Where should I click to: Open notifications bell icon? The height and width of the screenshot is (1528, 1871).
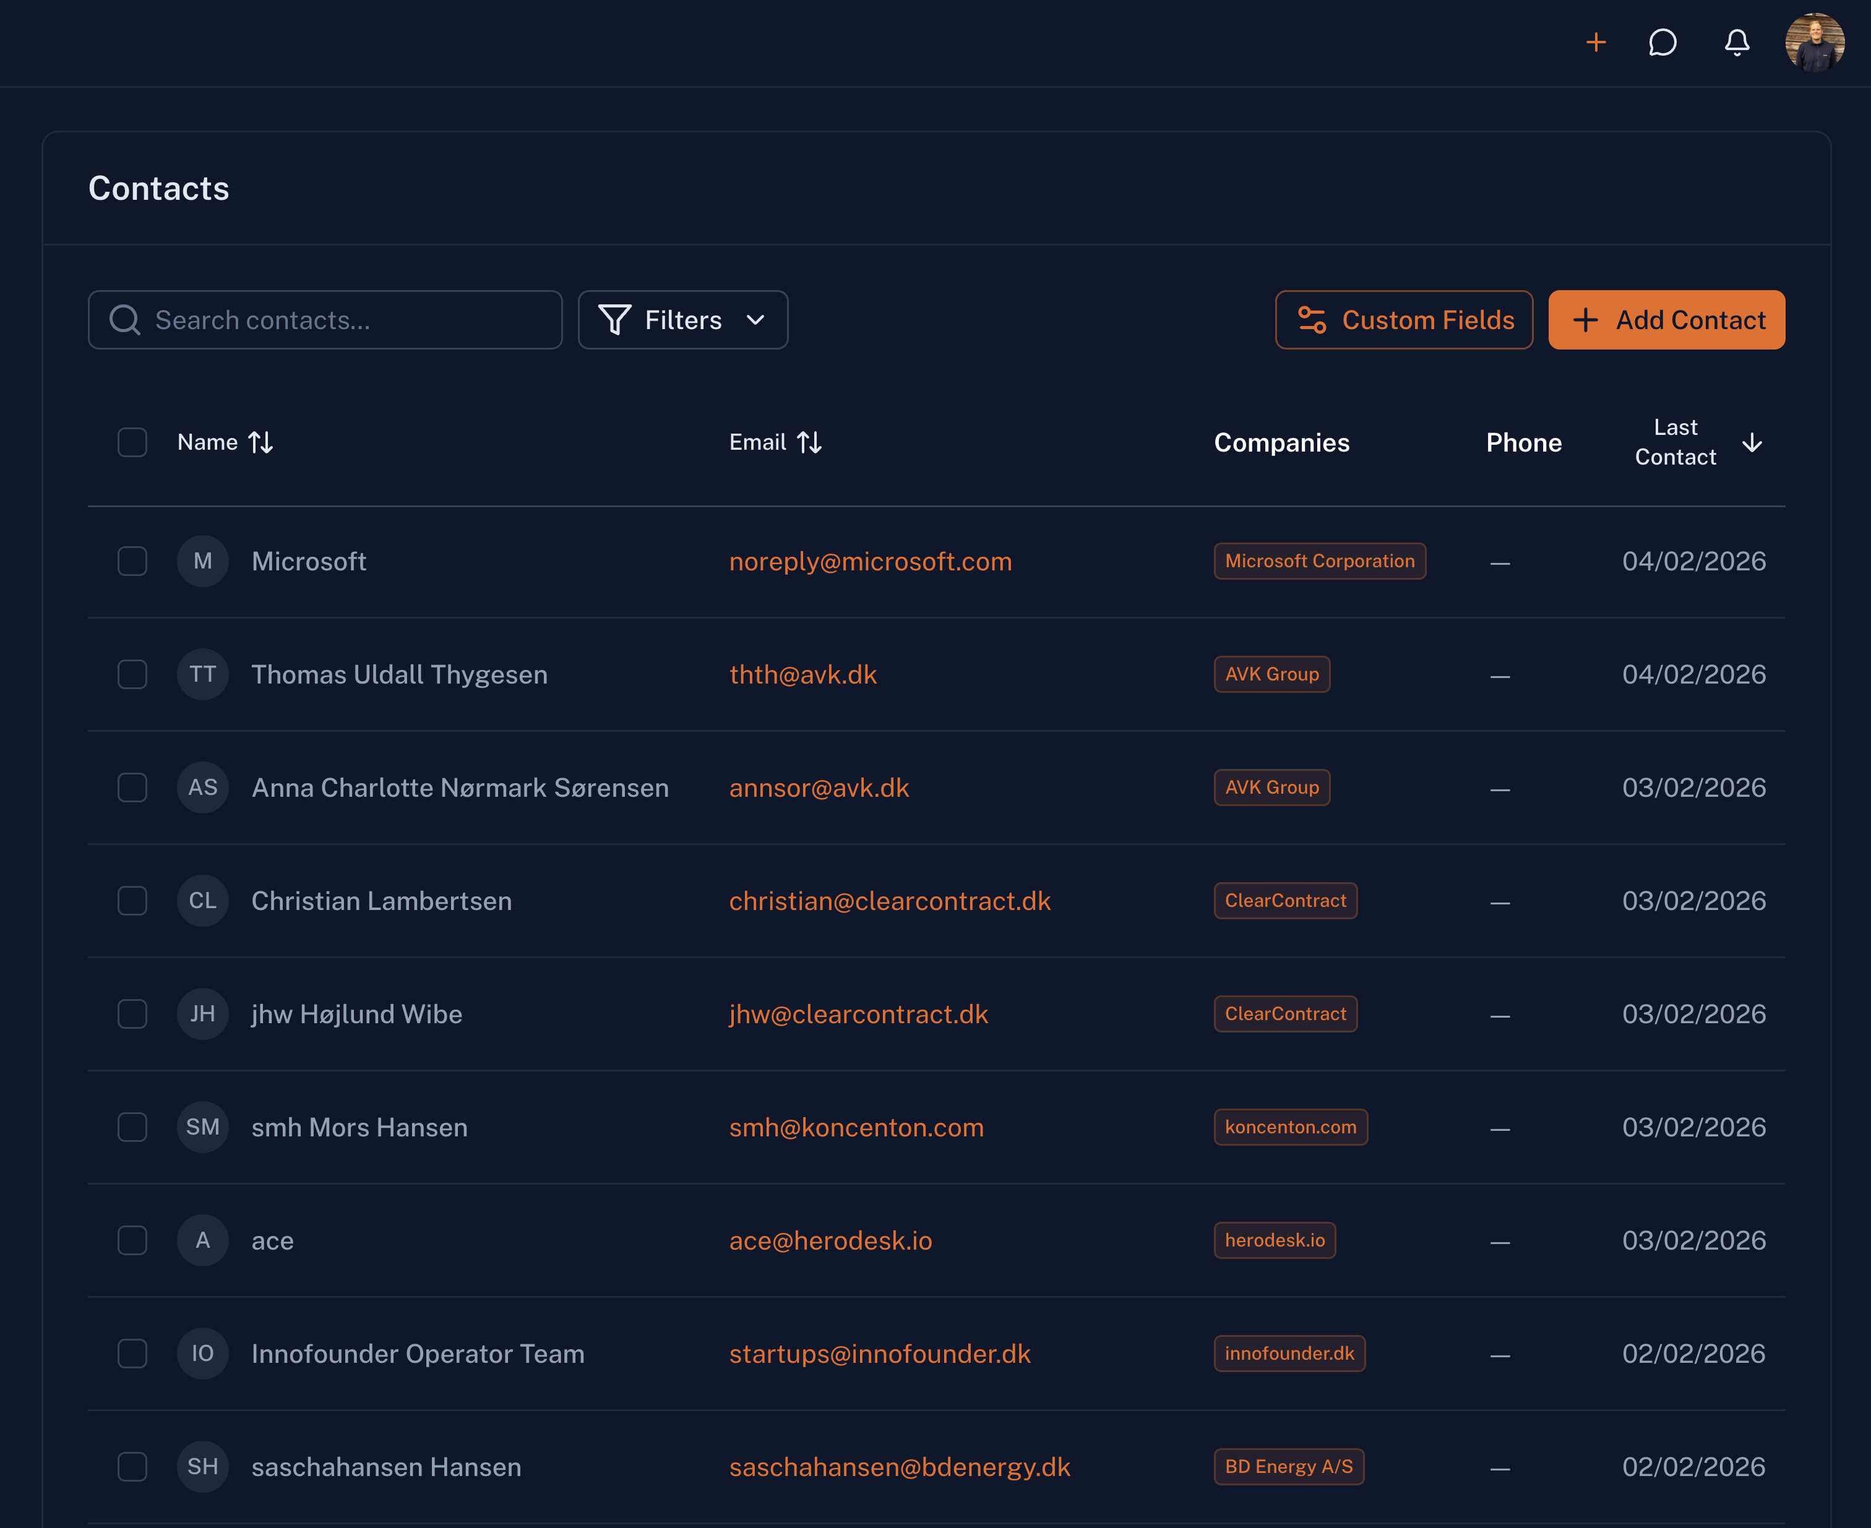coord(1736,42)
